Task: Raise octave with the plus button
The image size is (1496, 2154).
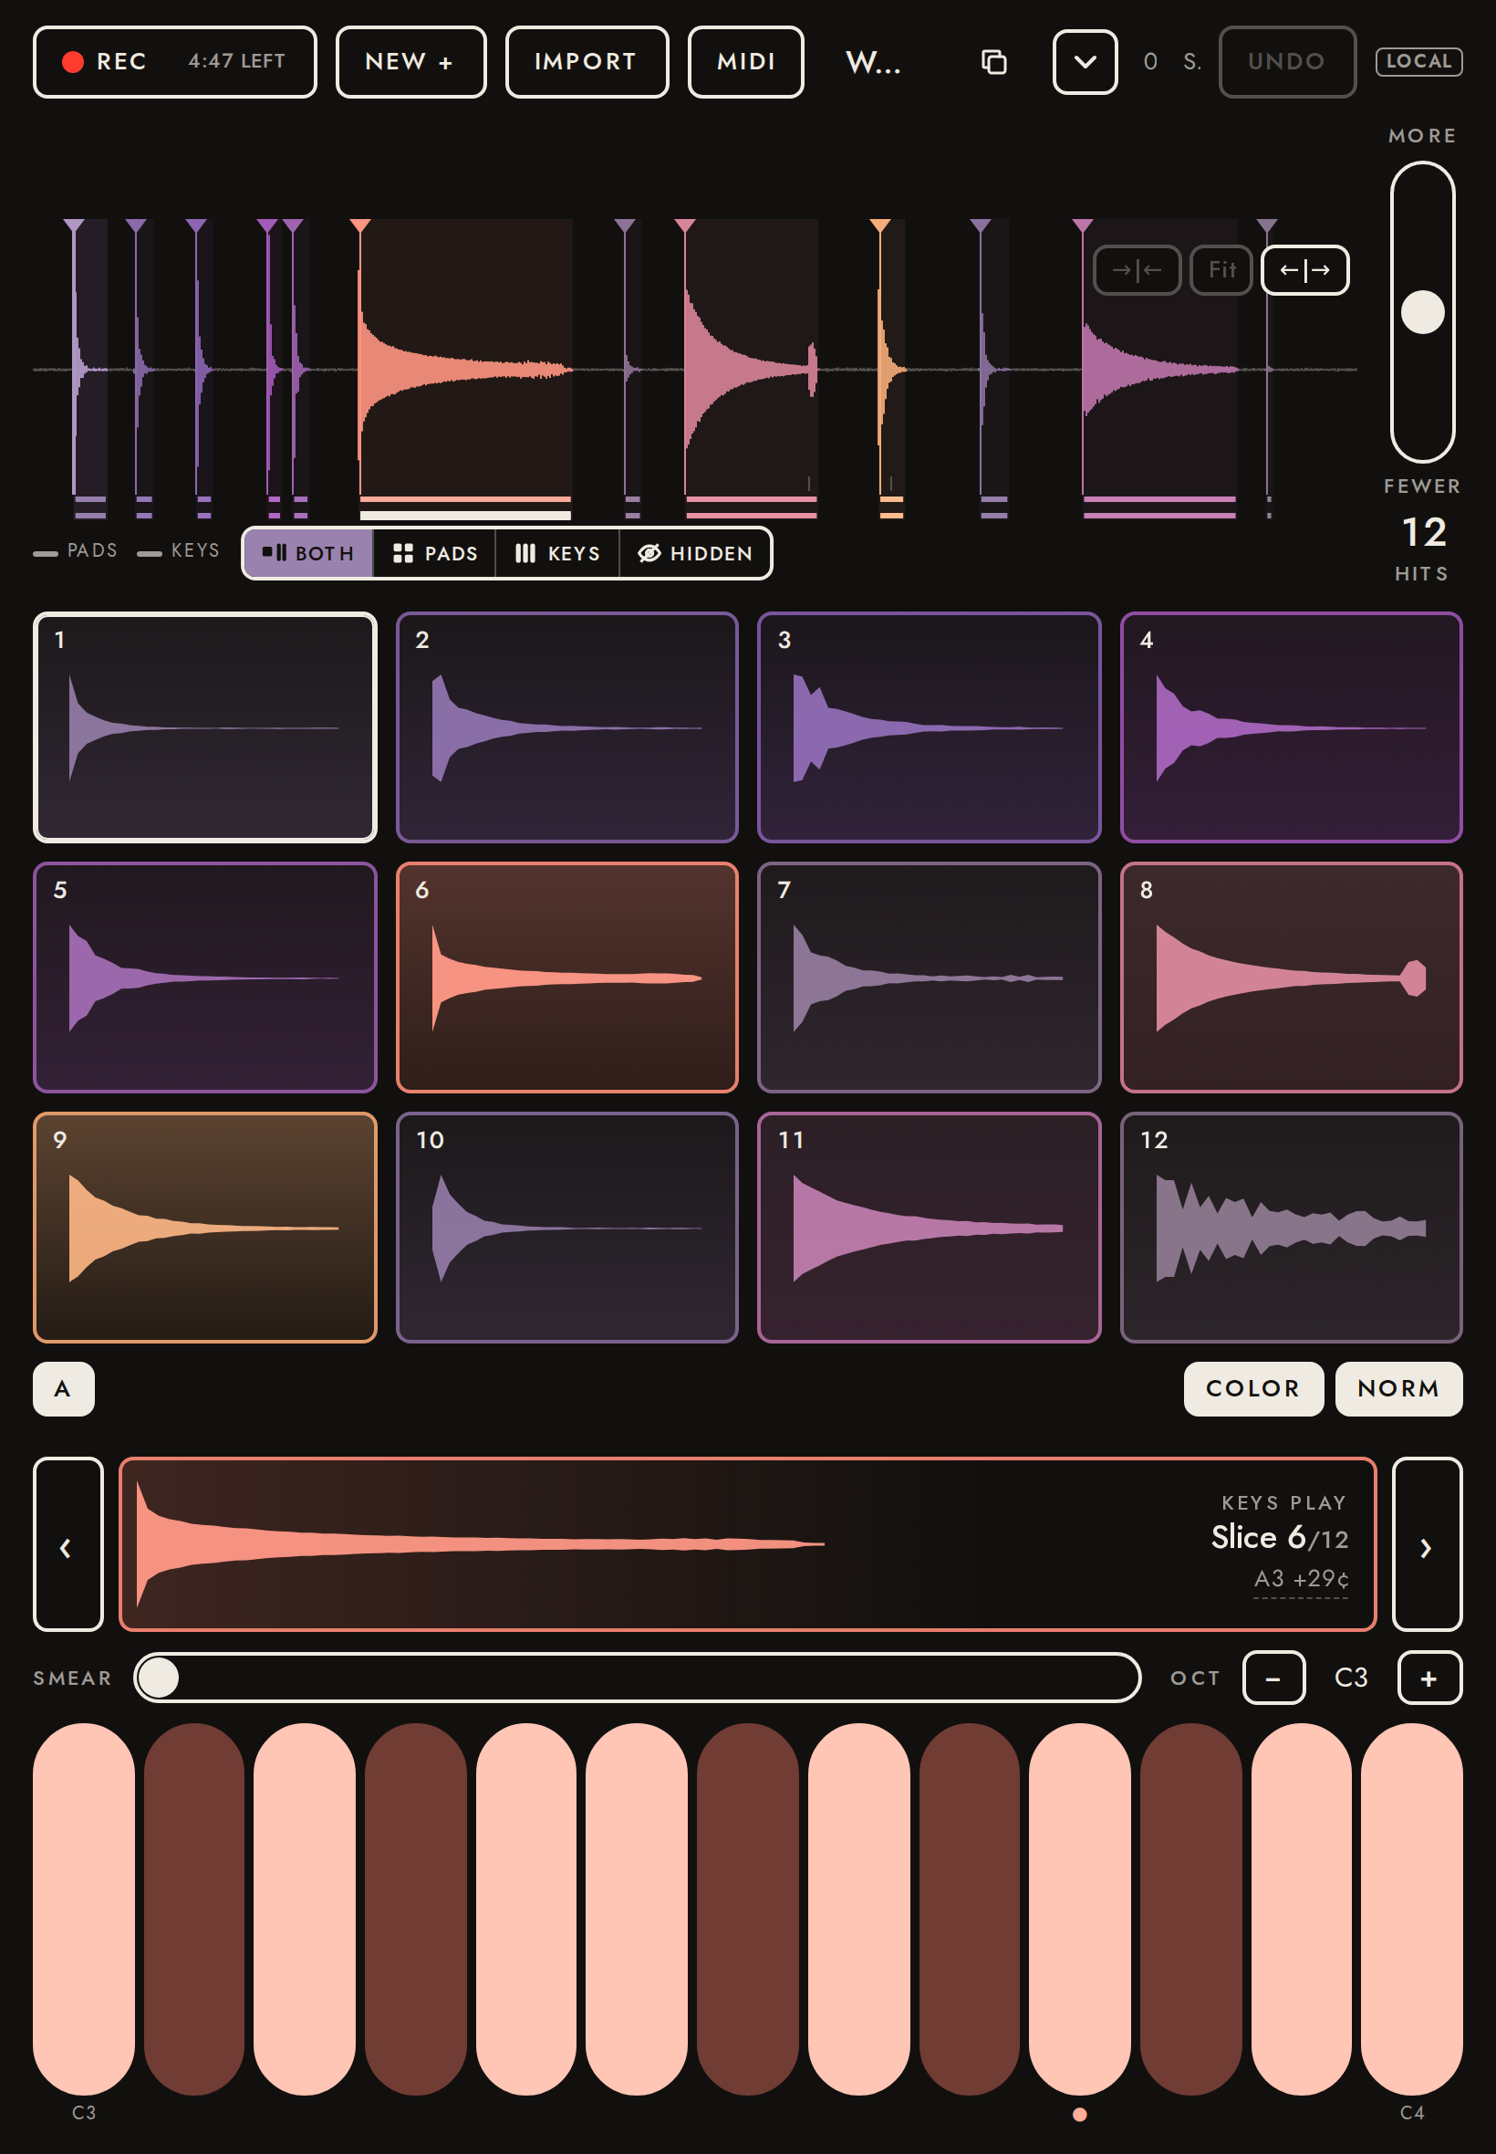Action: tap(1428, 1678)
